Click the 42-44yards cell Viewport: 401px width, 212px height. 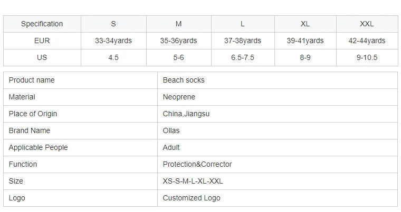click(367, 41)
